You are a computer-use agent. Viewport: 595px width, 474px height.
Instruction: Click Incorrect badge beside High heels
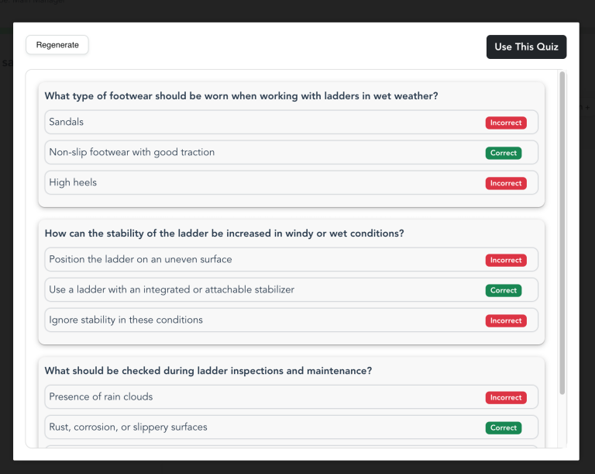pyautogui.click(x=506, y=183)
